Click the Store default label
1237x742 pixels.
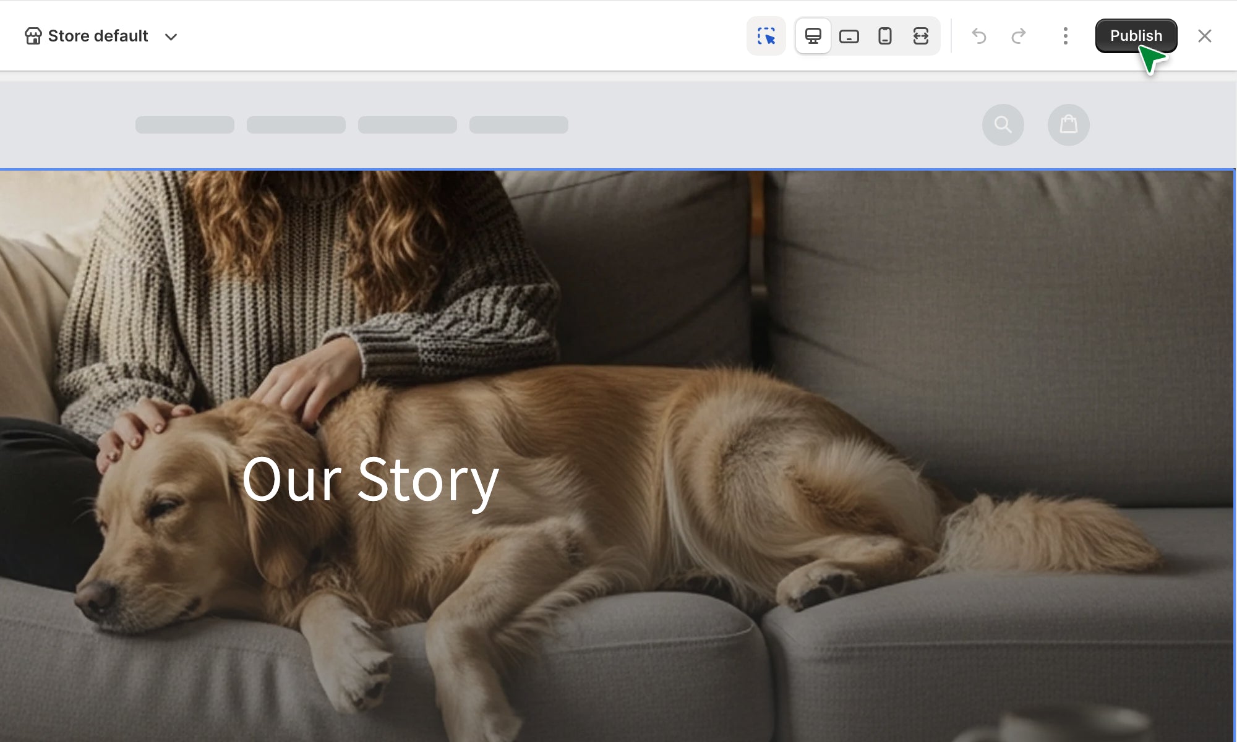tap(98, 36)
